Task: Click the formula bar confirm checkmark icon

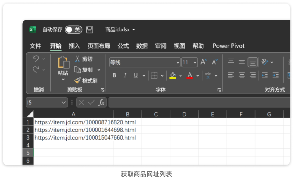Action: pyautogui.click(x=91, y=102)
